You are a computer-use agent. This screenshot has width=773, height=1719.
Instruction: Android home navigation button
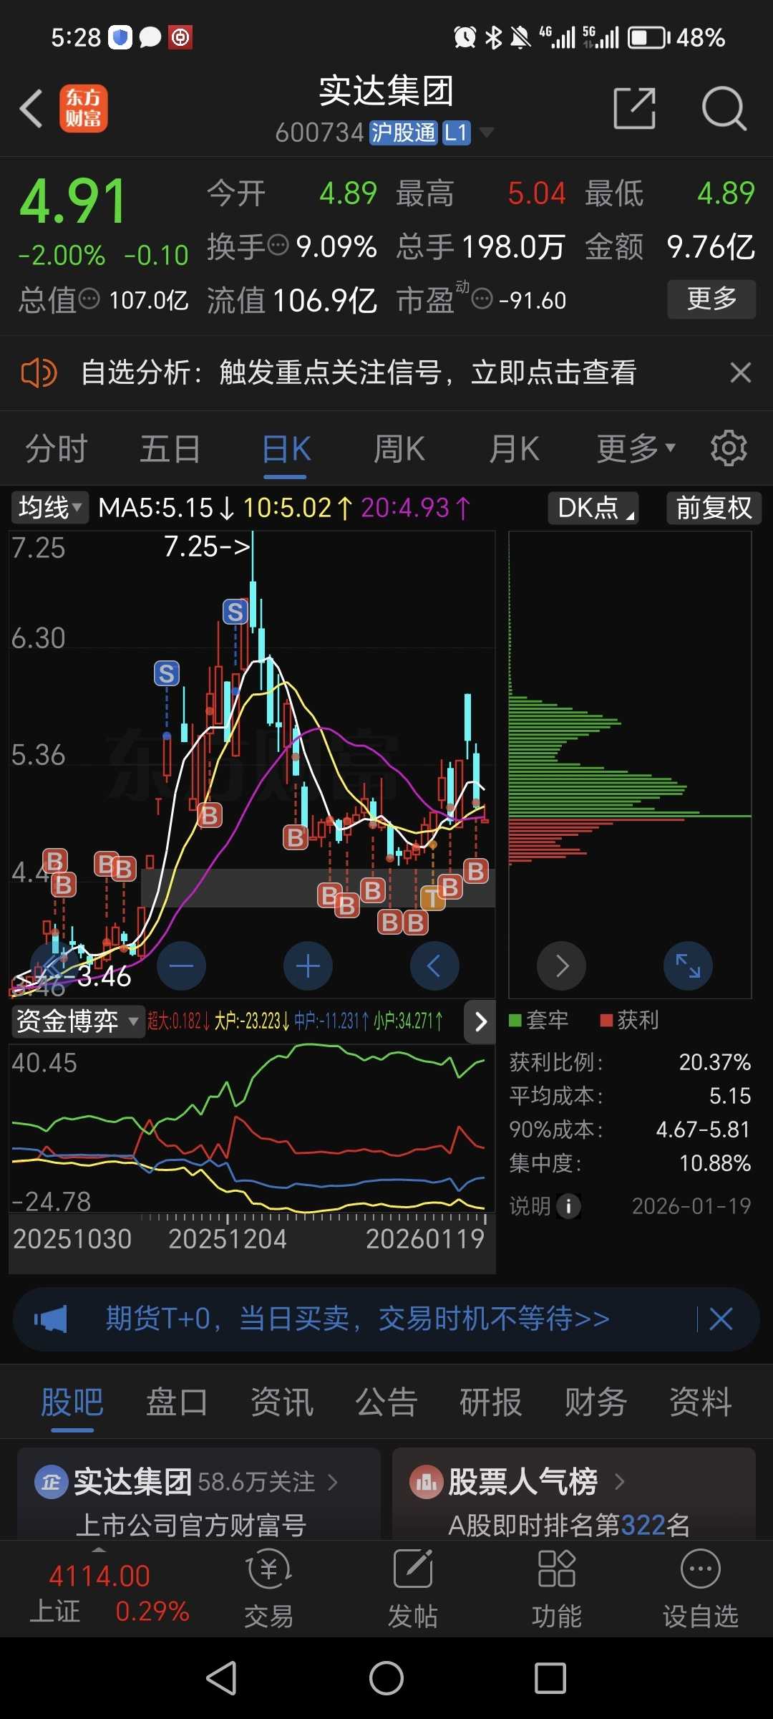pos(386,1677)
